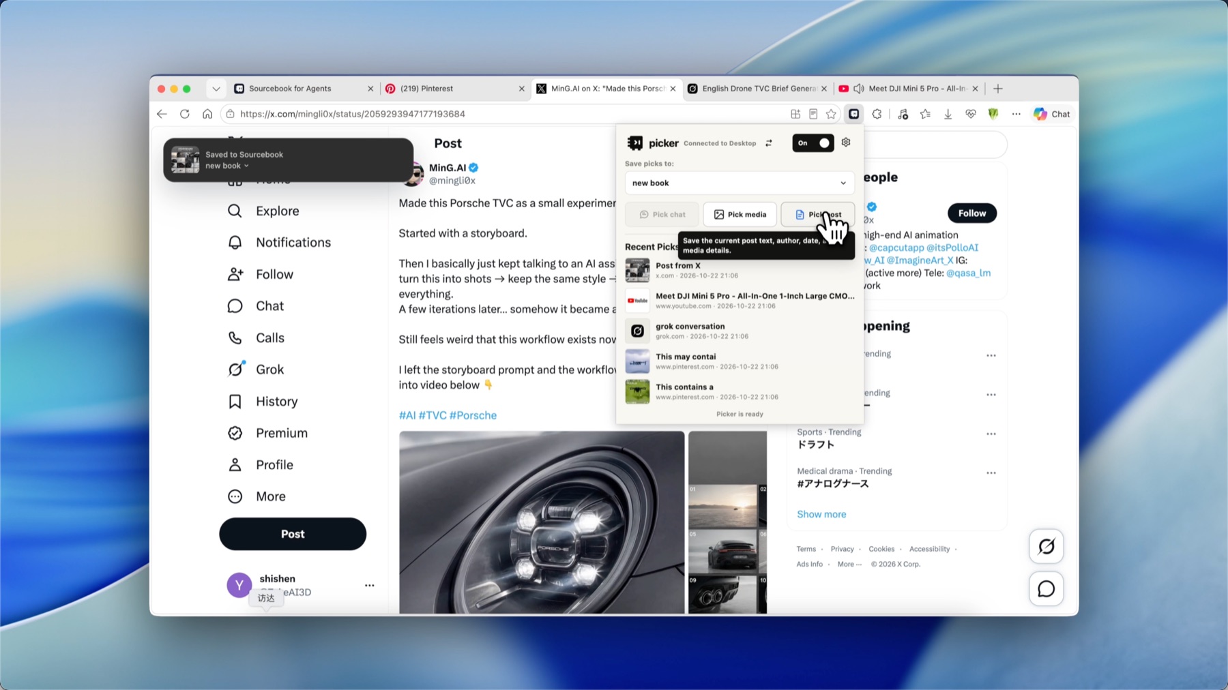Open the floating messages chat button
Viewport: 1228px width, 690px height.
click(x=1046, y=588)
